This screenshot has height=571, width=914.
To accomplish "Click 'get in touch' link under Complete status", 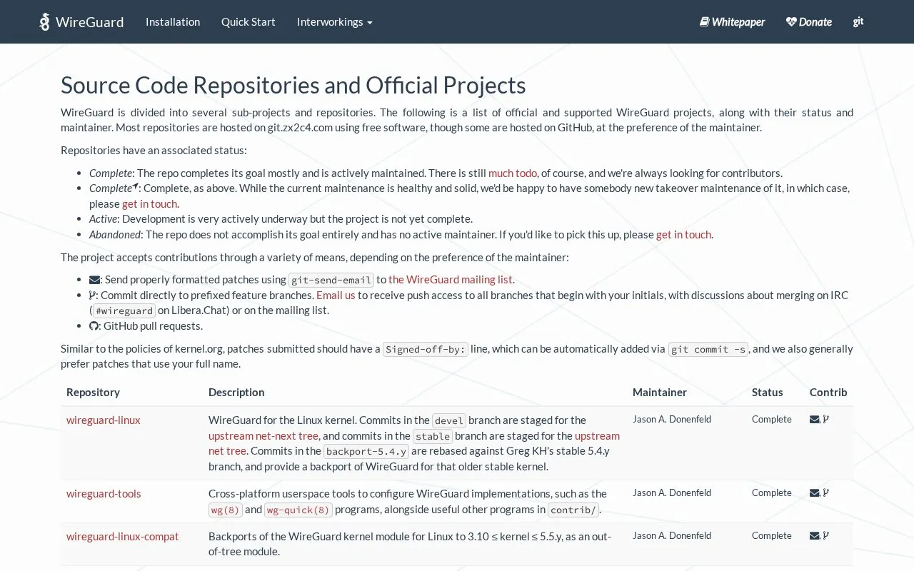I will [149, 204].
